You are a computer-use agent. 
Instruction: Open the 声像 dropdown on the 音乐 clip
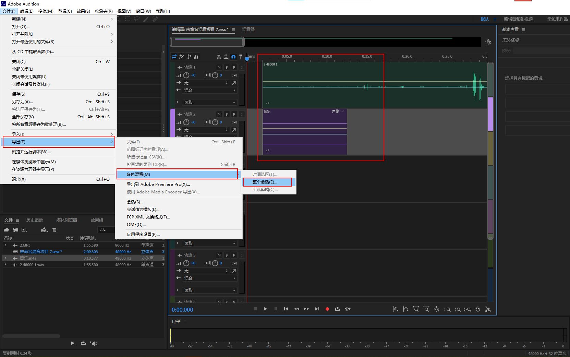338,111
